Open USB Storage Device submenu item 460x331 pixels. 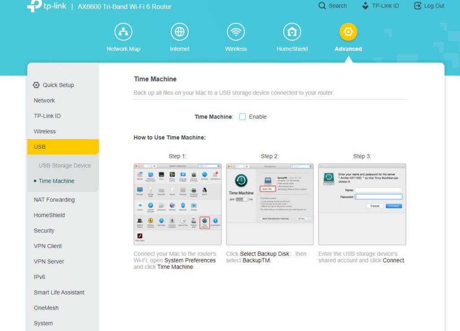(x=65, y=165)
